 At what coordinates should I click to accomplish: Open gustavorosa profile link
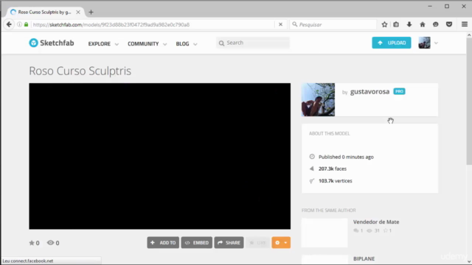coord(369,91)
